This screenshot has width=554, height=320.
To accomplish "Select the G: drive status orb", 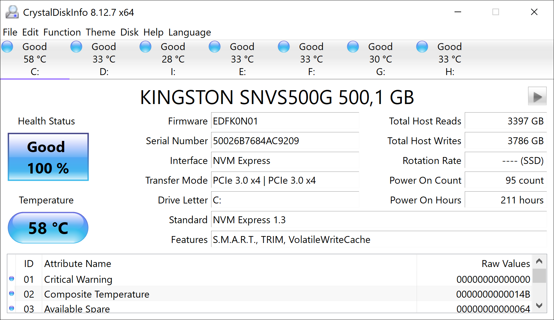I will point(353,47).
